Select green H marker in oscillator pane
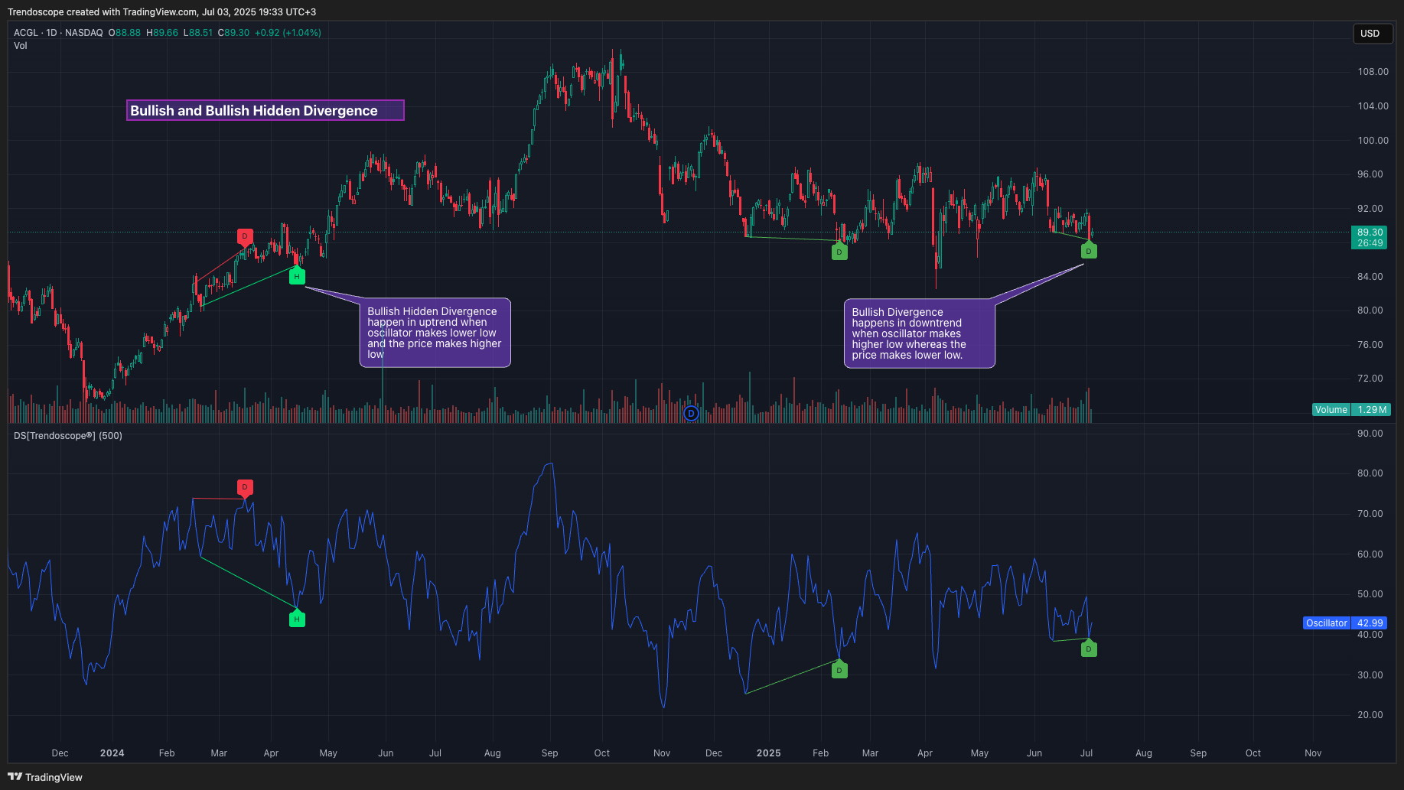 297,619
